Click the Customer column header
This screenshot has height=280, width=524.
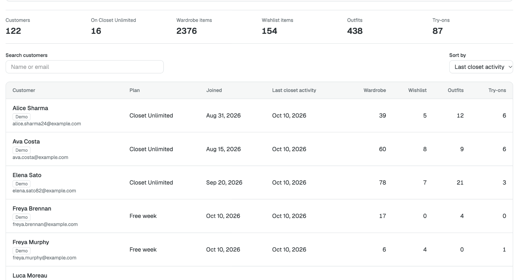coord(24,90)
